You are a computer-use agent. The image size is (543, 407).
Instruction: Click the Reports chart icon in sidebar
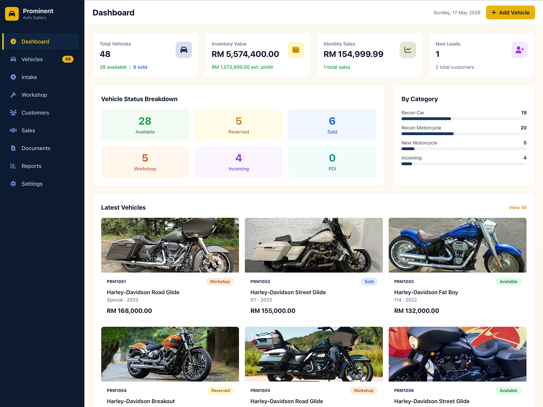13,166
